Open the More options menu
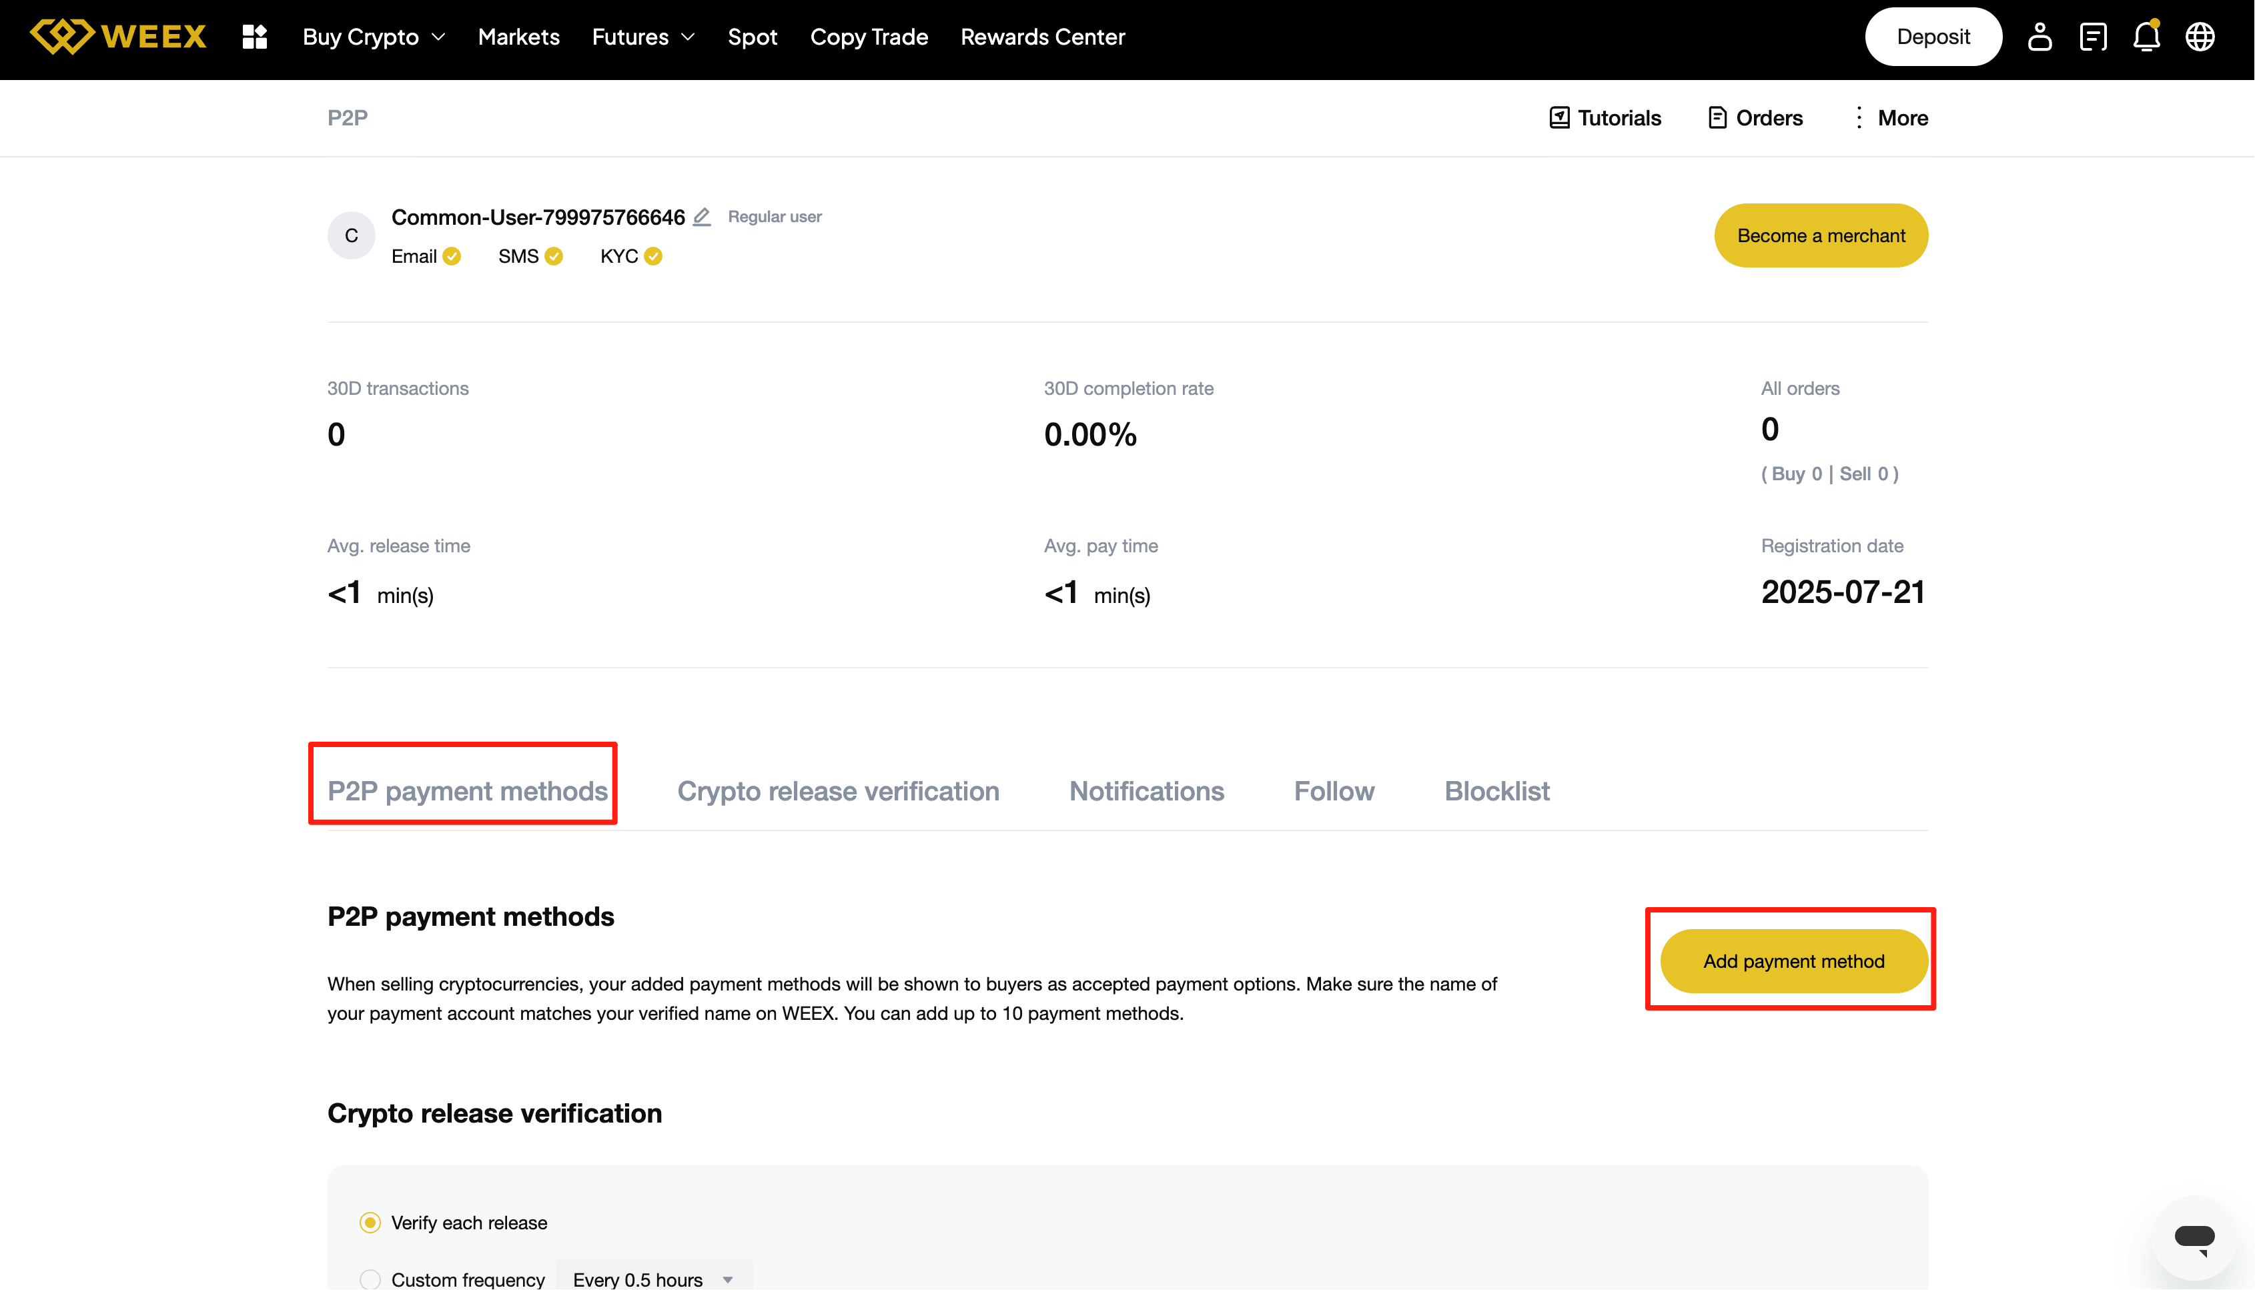 pyautogui.click(x=1890, y=118)
